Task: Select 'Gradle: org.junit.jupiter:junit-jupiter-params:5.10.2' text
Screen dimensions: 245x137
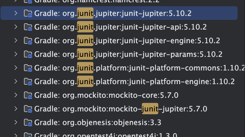Action: pyautogui.click(x=128, y=54)
